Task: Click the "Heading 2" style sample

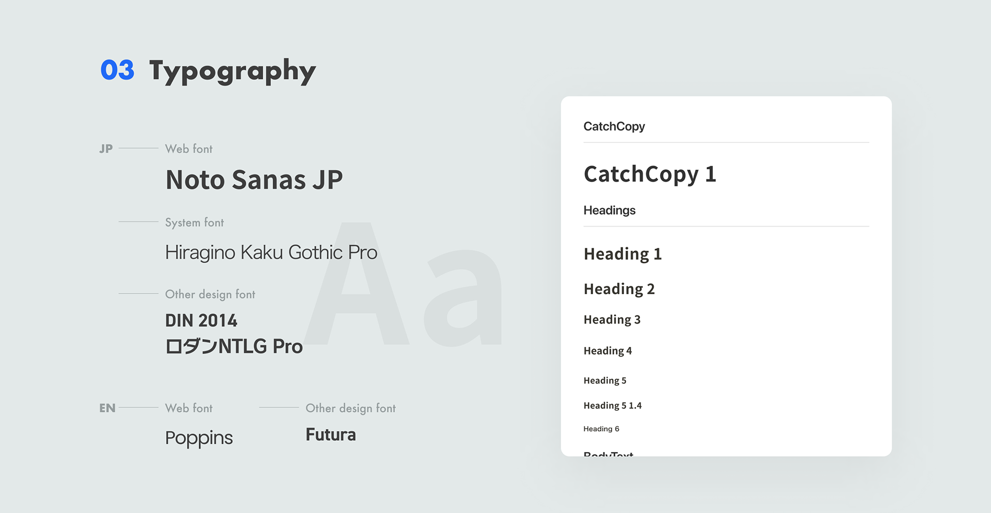Action: [619, 289]
